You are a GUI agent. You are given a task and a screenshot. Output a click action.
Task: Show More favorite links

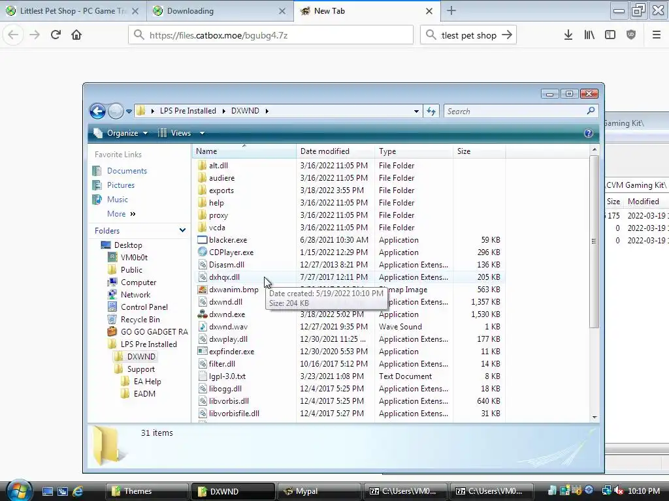pos(121,214)
